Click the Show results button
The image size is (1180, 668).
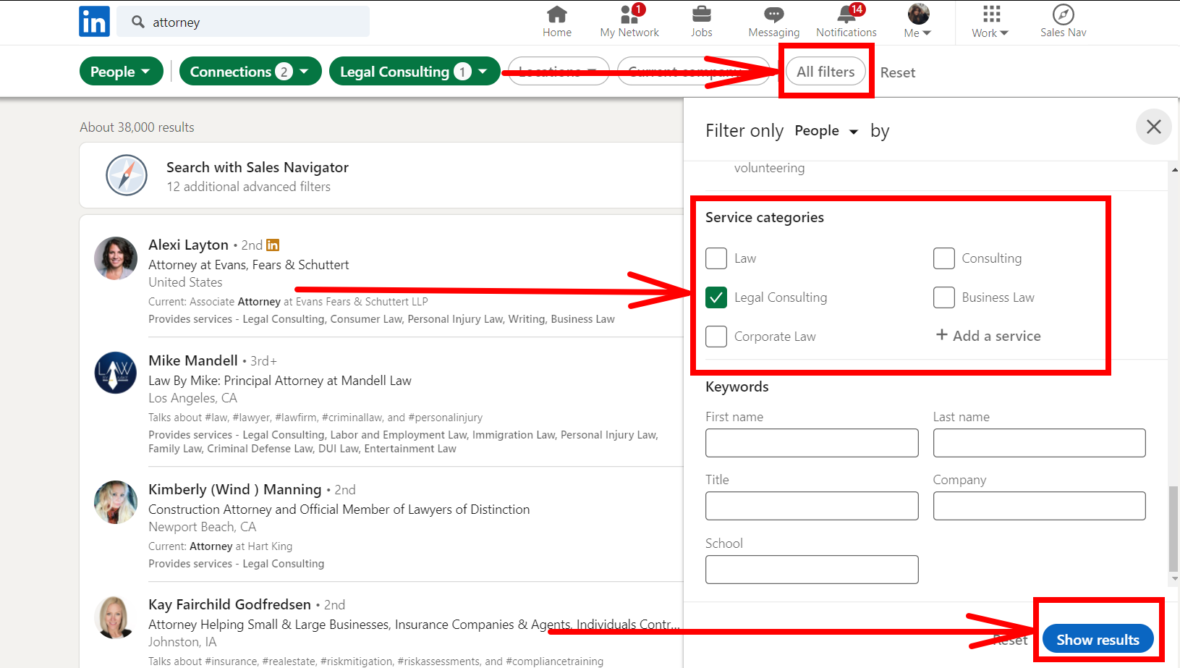(1097, 639)
